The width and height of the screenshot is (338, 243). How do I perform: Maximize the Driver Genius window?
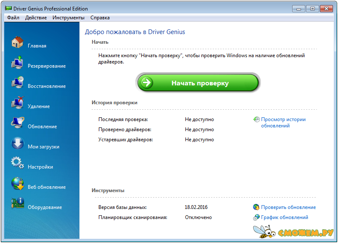pyautogui.click(x=312, y=9)
